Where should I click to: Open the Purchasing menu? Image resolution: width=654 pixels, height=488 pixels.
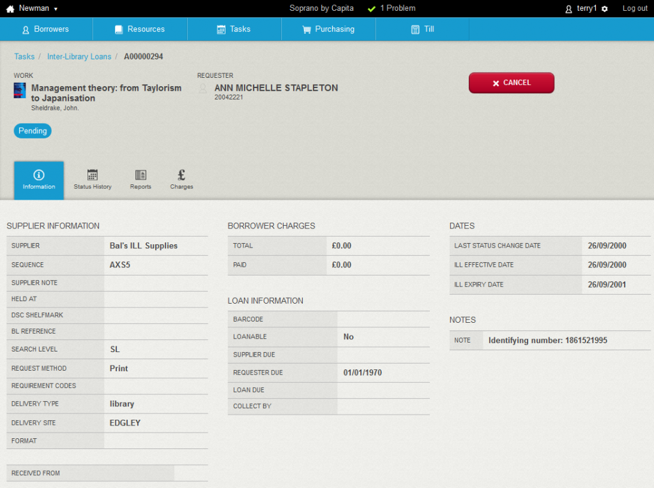(328, 29)
